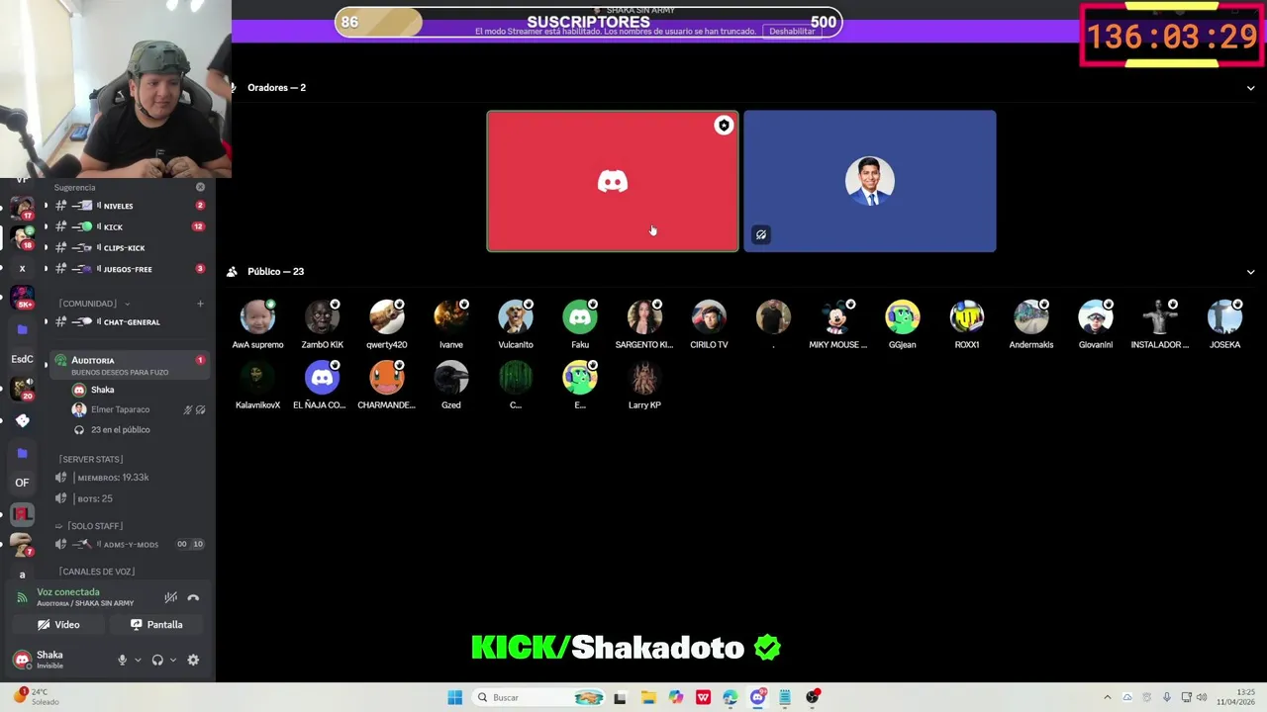Show hidden system tray icons chevron
This screenshot has width=1267, height=712.
pos(1108,697)
